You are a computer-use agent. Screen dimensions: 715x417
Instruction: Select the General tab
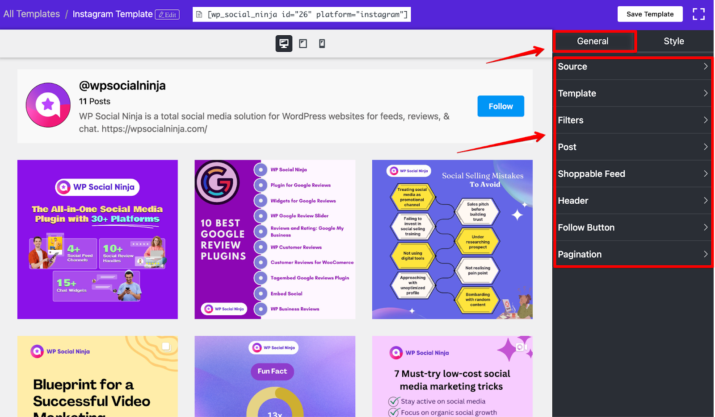point(593,41)
